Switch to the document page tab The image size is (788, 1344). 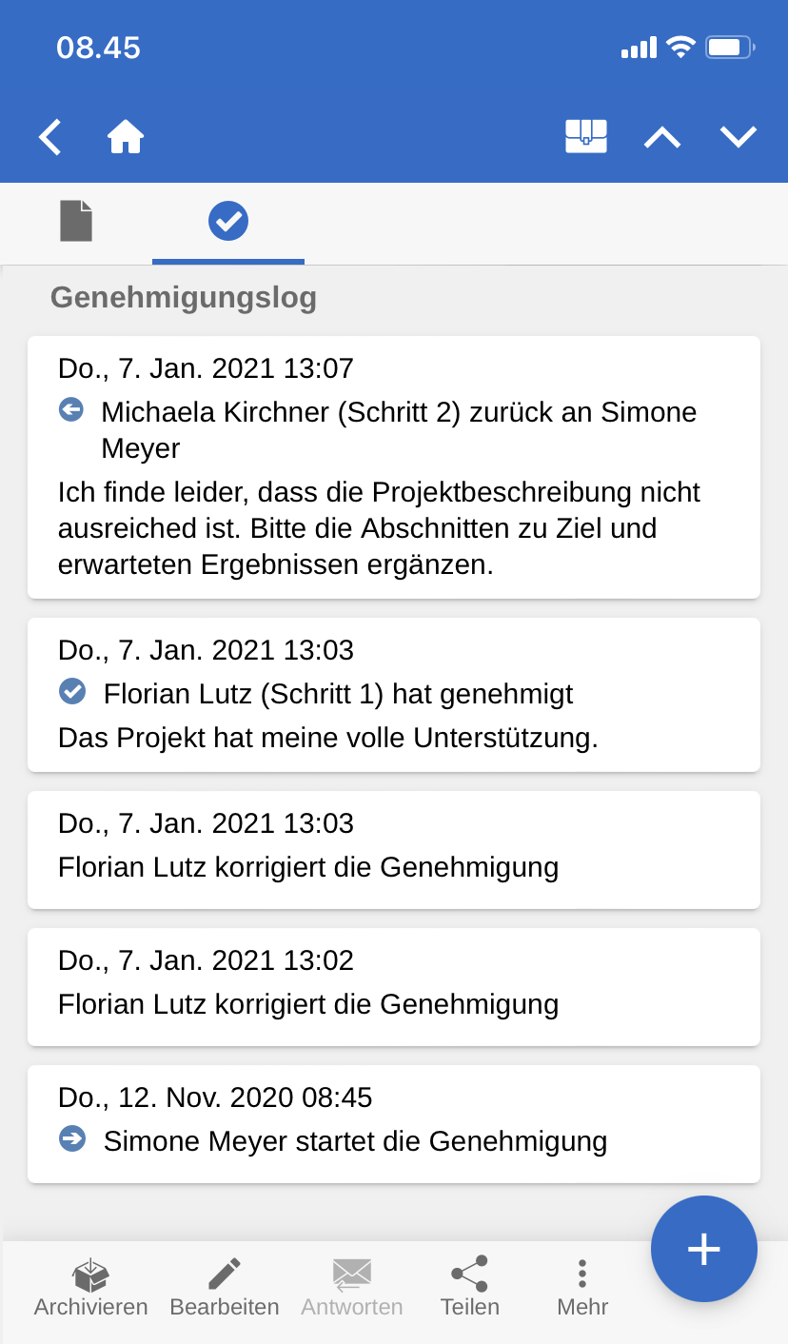(x=76, y=222)
